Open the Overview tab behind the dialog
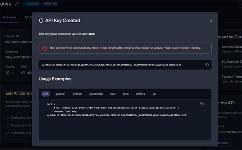 pos(10,17)
